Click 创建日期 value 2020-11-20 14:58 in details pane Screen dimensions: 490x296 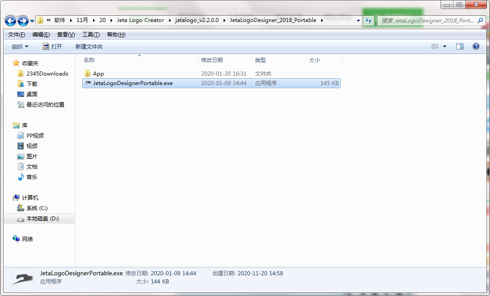(x=261, y=274)
